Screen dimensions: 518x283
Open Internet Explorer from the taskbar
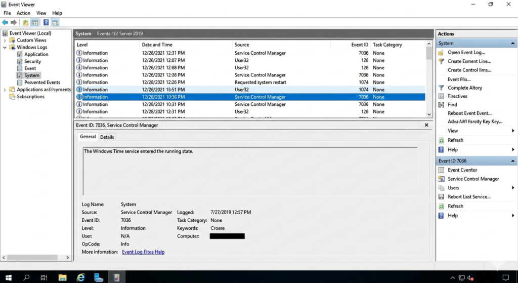(80, 277)
